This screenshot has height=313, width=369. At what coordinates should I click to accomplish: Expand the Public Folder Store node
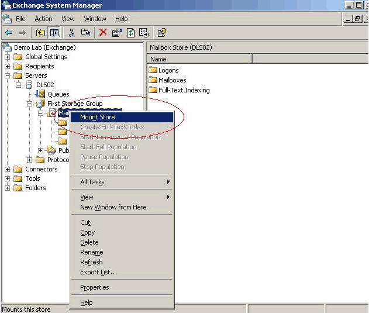click(40, 150)
